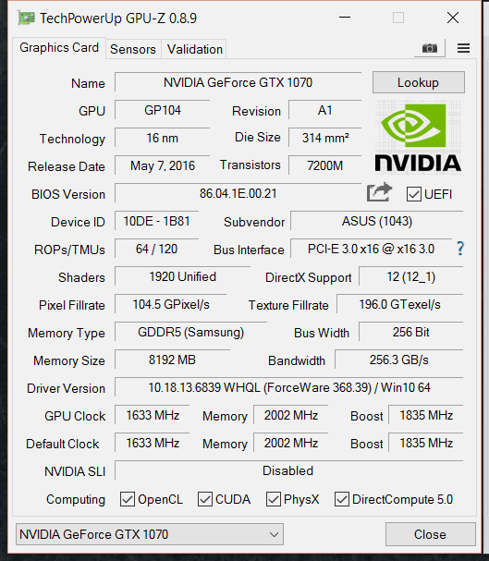489x561 pixels.
Task: Select the Graphics Card tab
Action: tap(59, 47)
